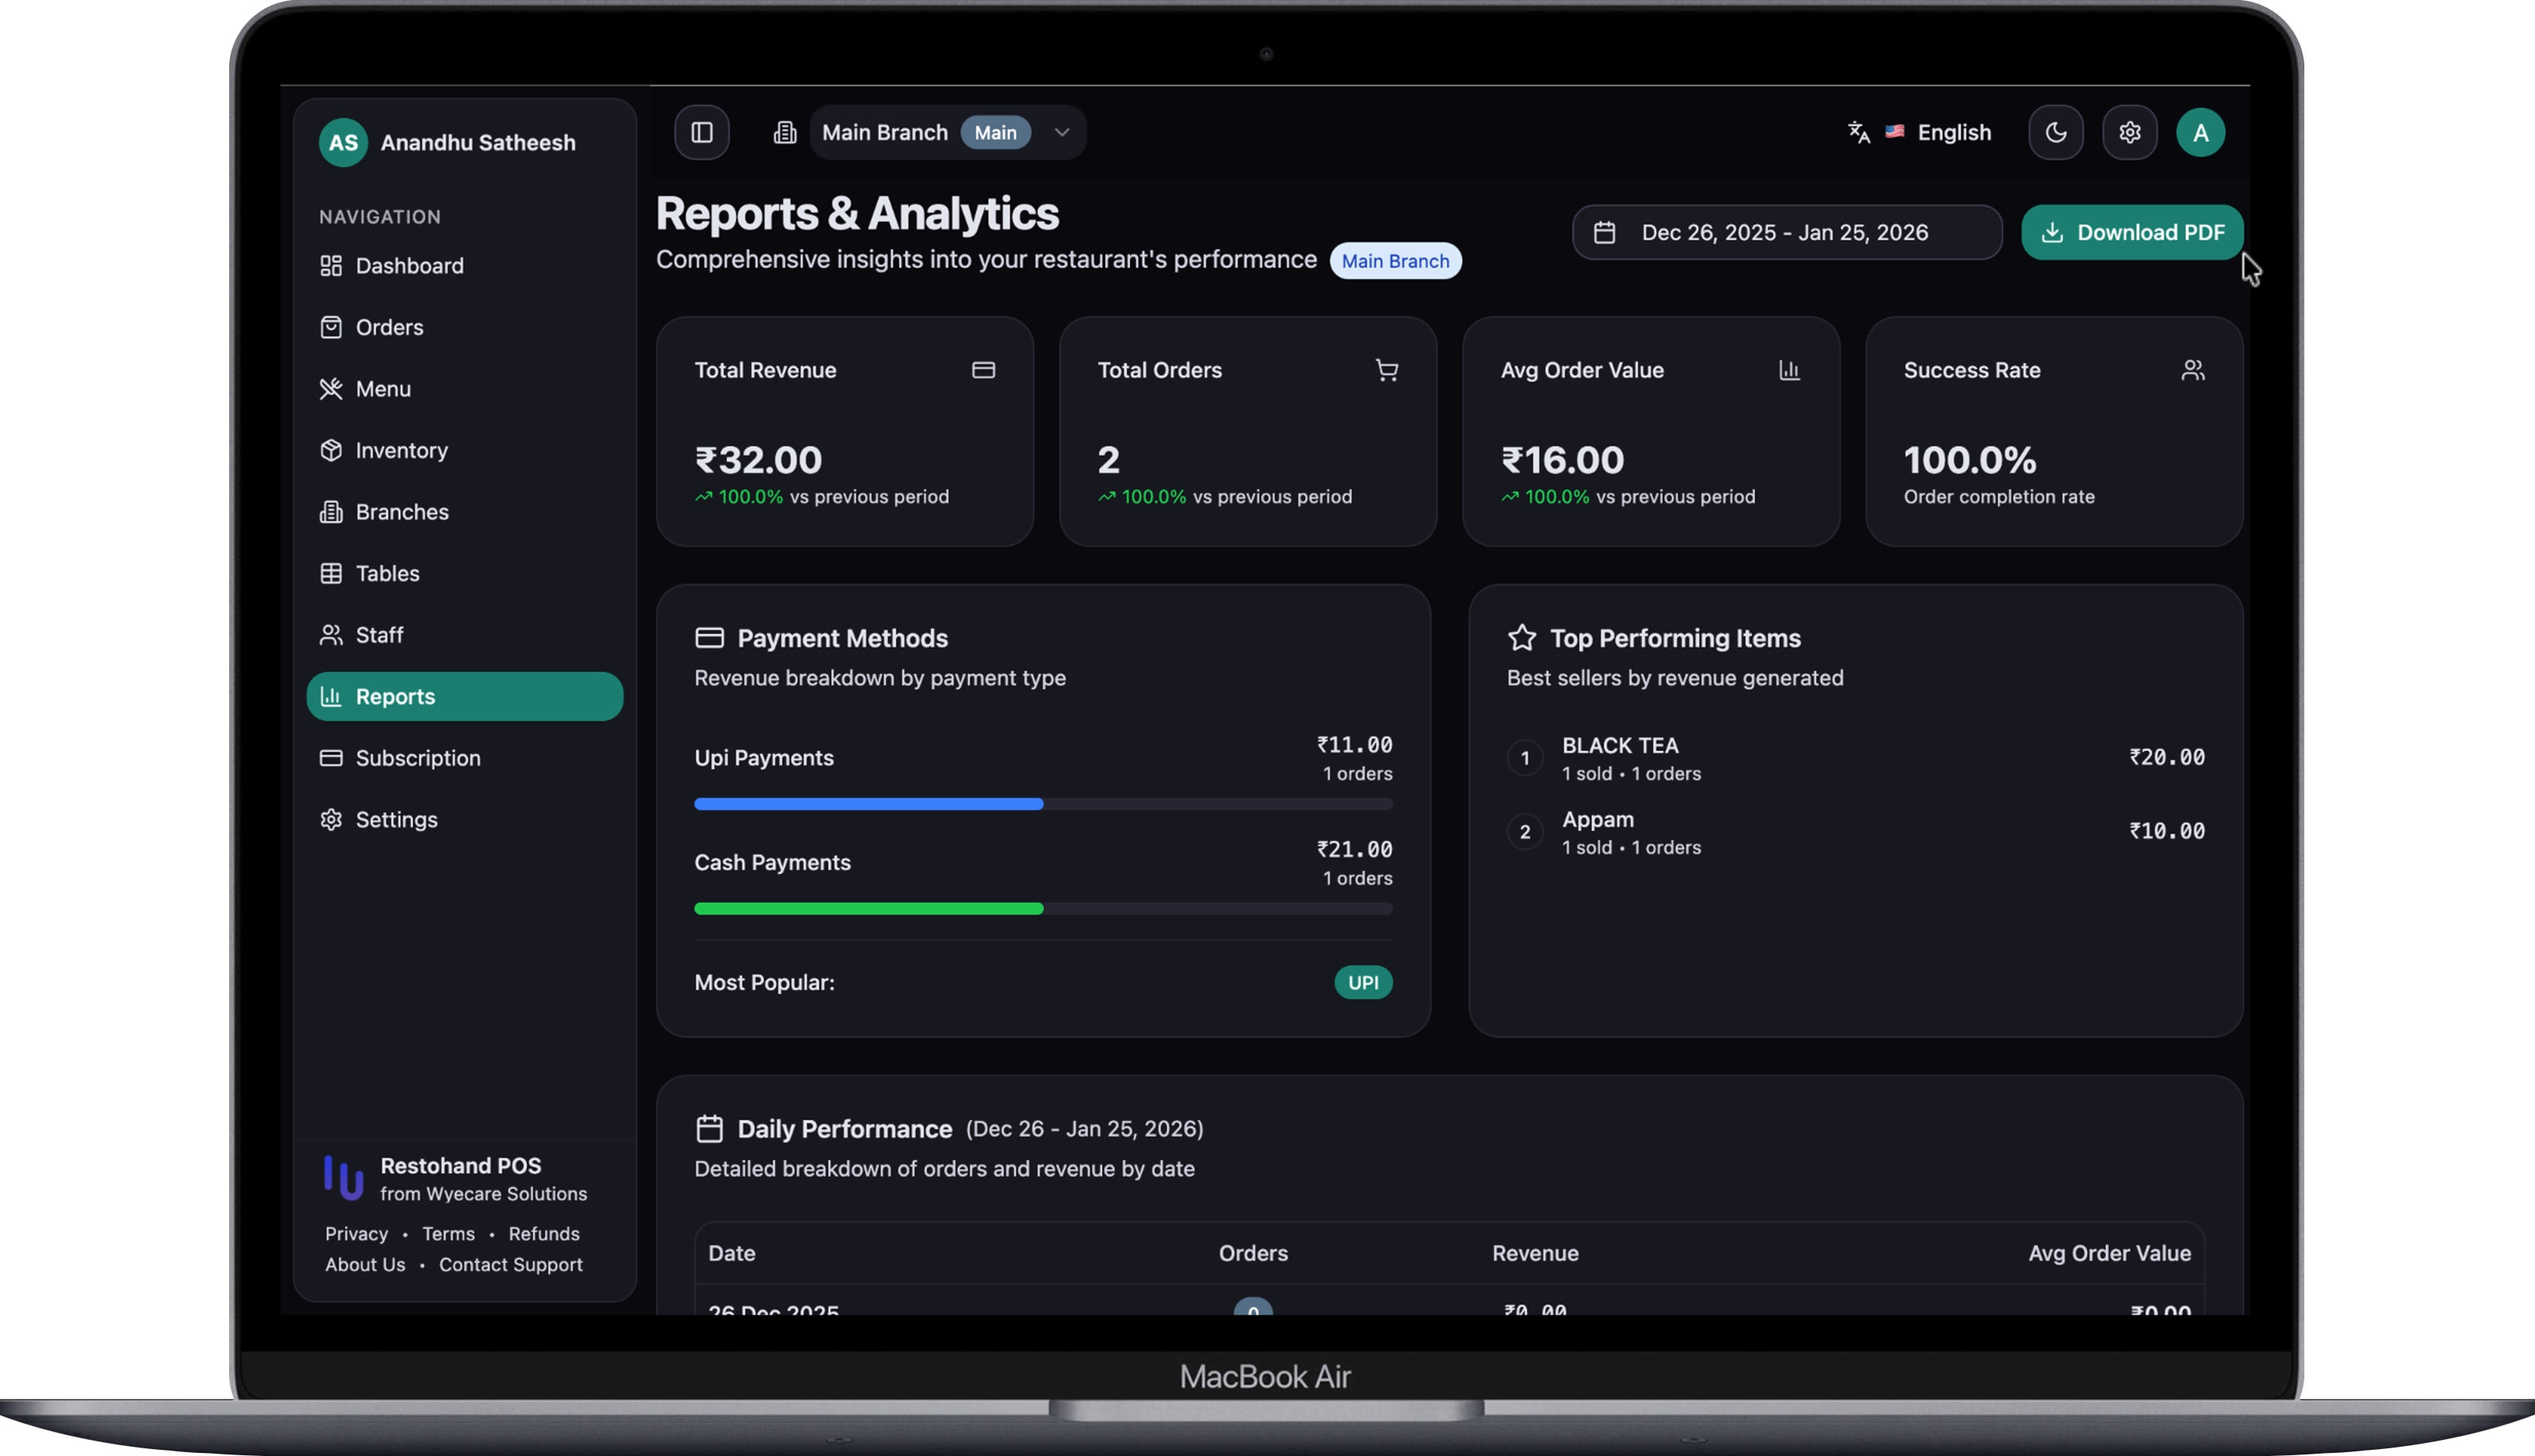
Task: Toggle the sidebar collapse icon
Action: (x=701, y=132)
